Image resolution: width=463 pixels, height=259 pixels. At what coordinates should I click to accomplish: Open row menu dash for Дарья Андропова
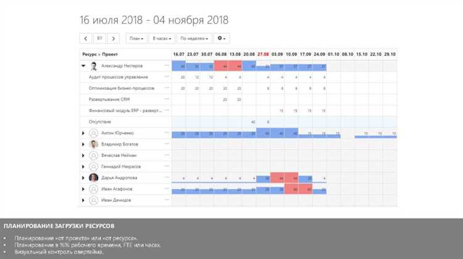(167, 177)
